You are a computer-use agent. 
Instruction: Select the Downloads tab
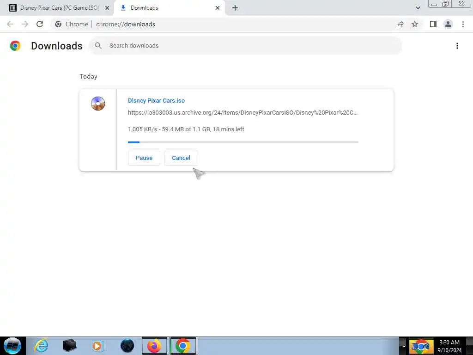coord(169,8)
